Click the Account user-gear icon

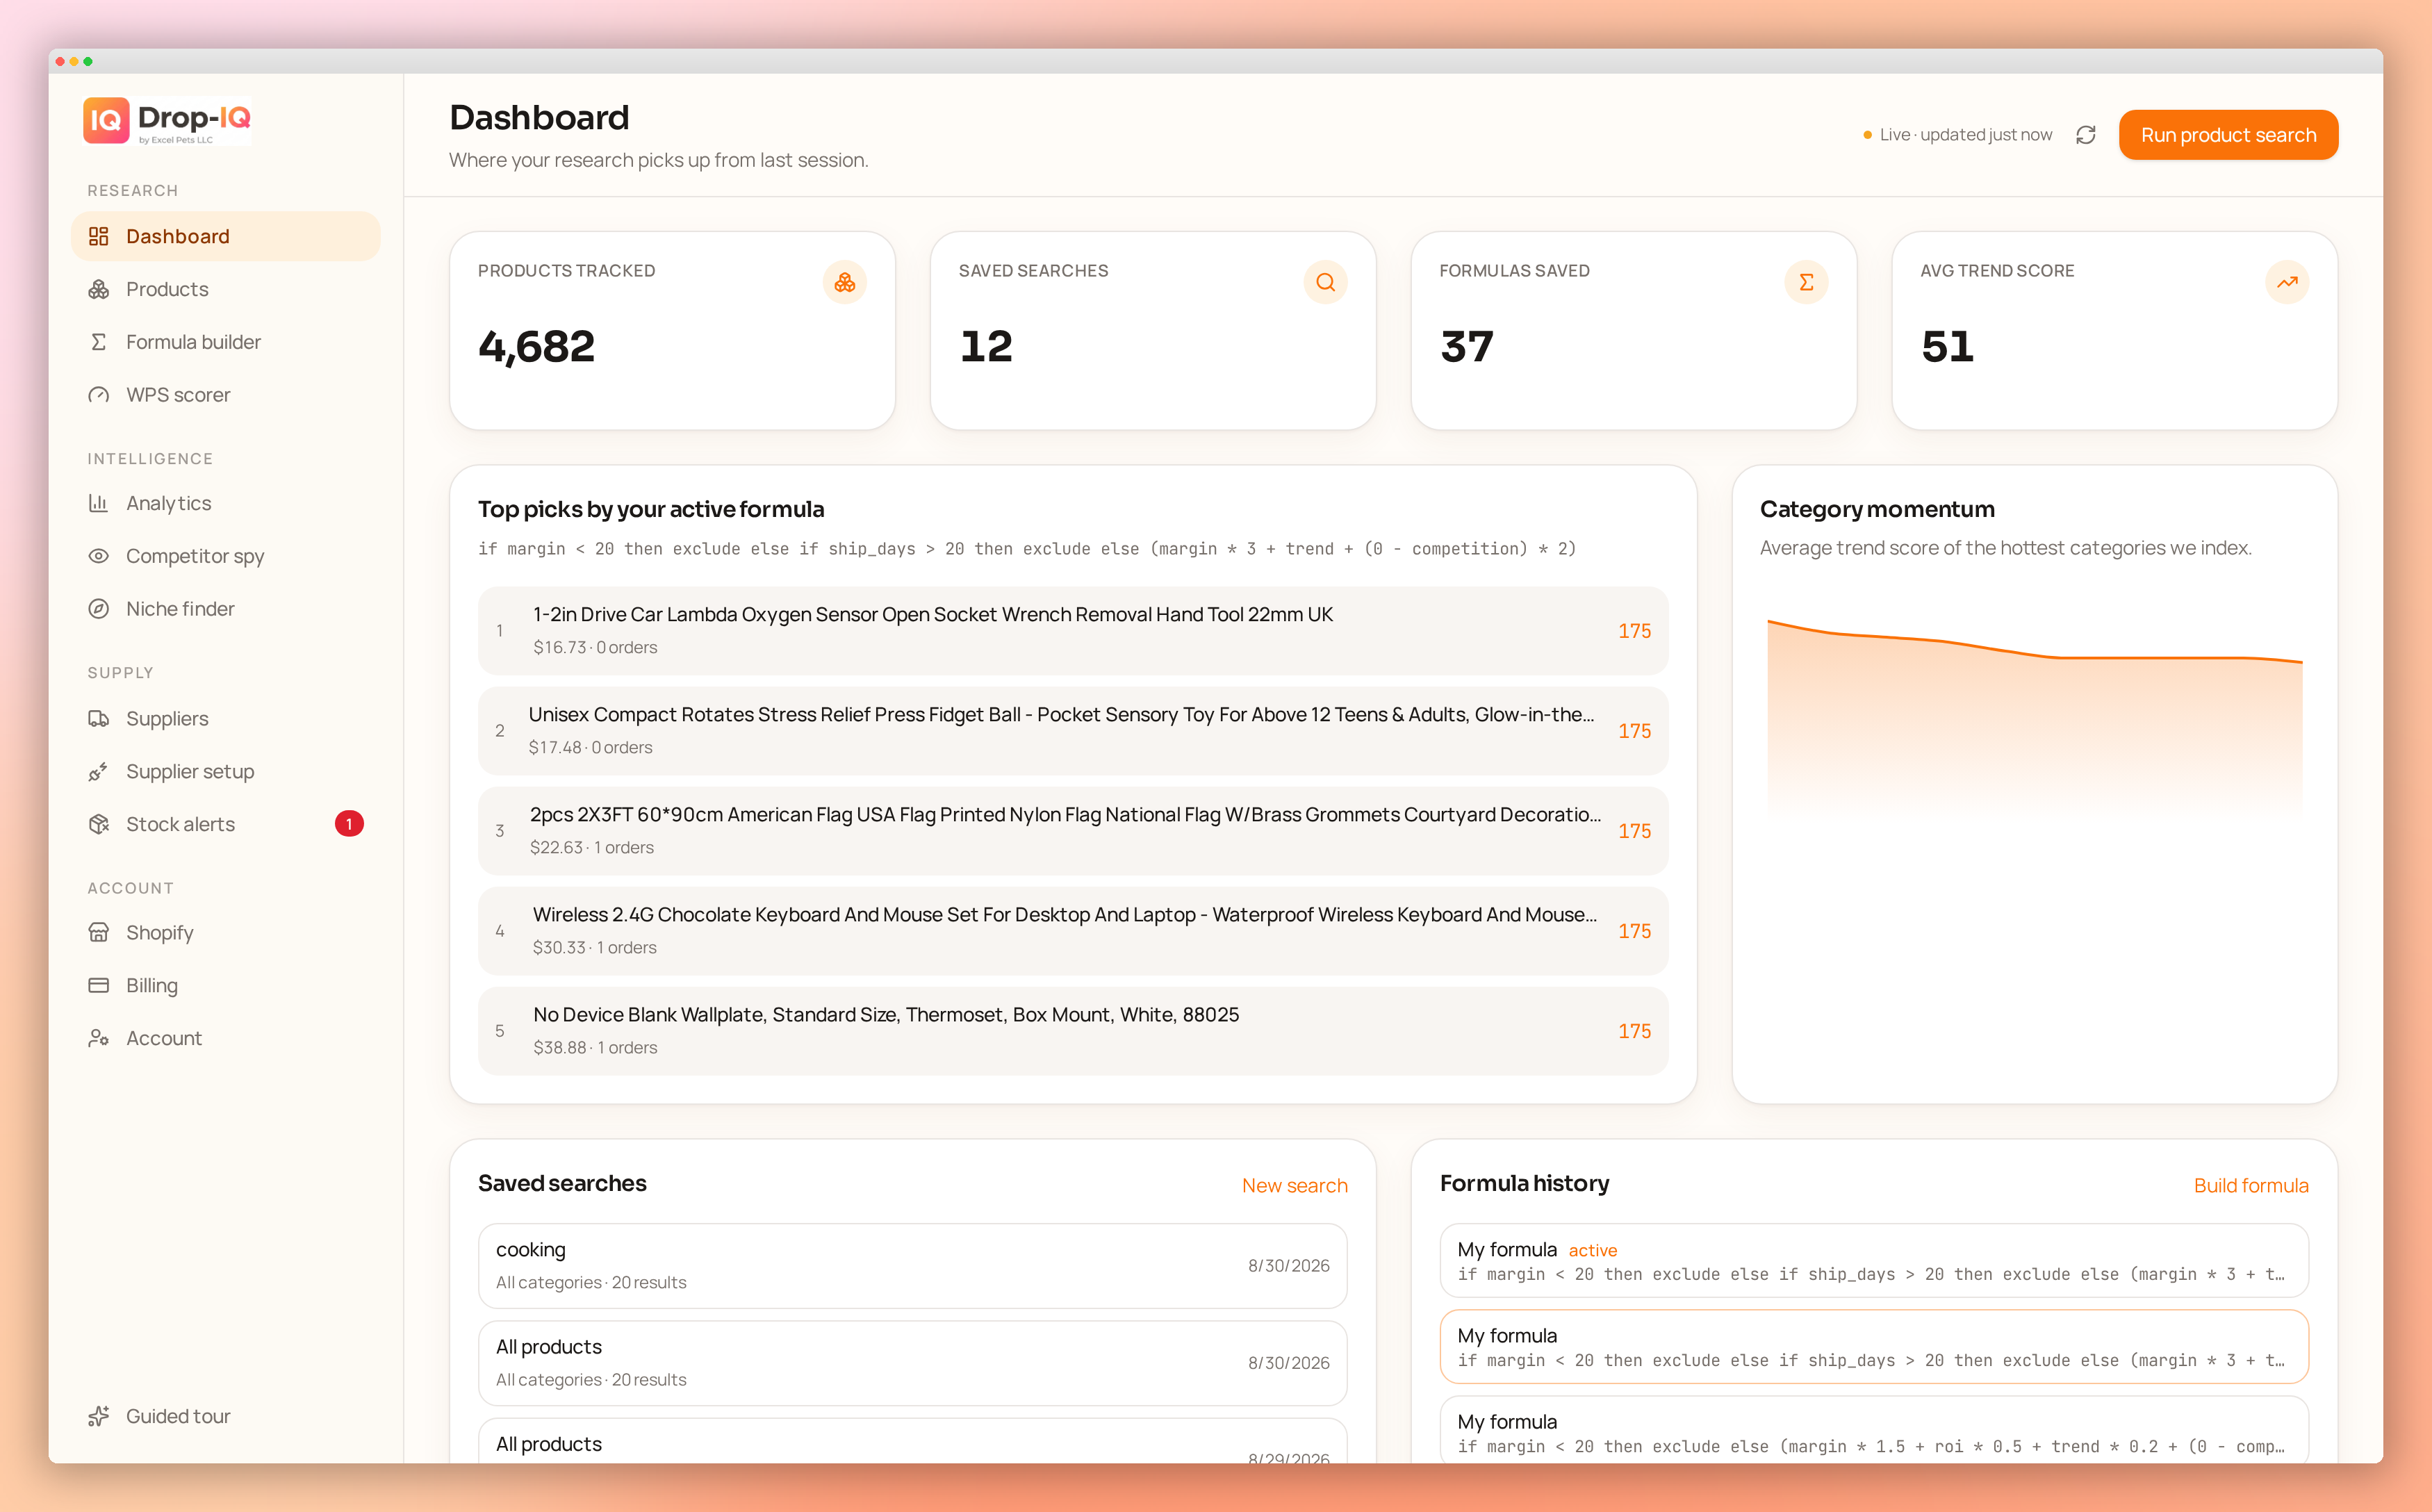[x=98, y=1038]
